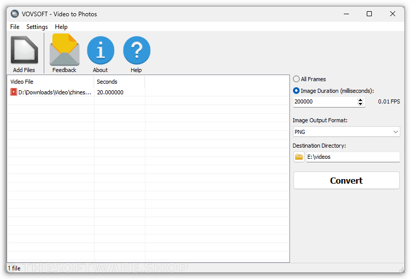Open the Help menu in menu bar
This screenshot has width=411, height=279.
(x=61, y=27)
